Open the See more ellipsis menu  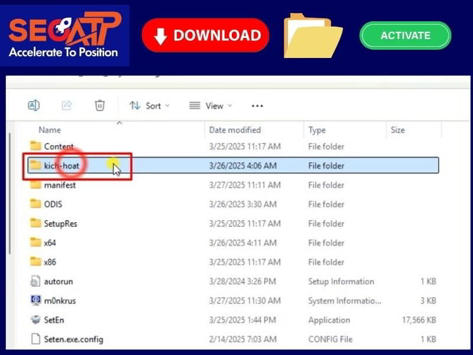tap(257, 105)
